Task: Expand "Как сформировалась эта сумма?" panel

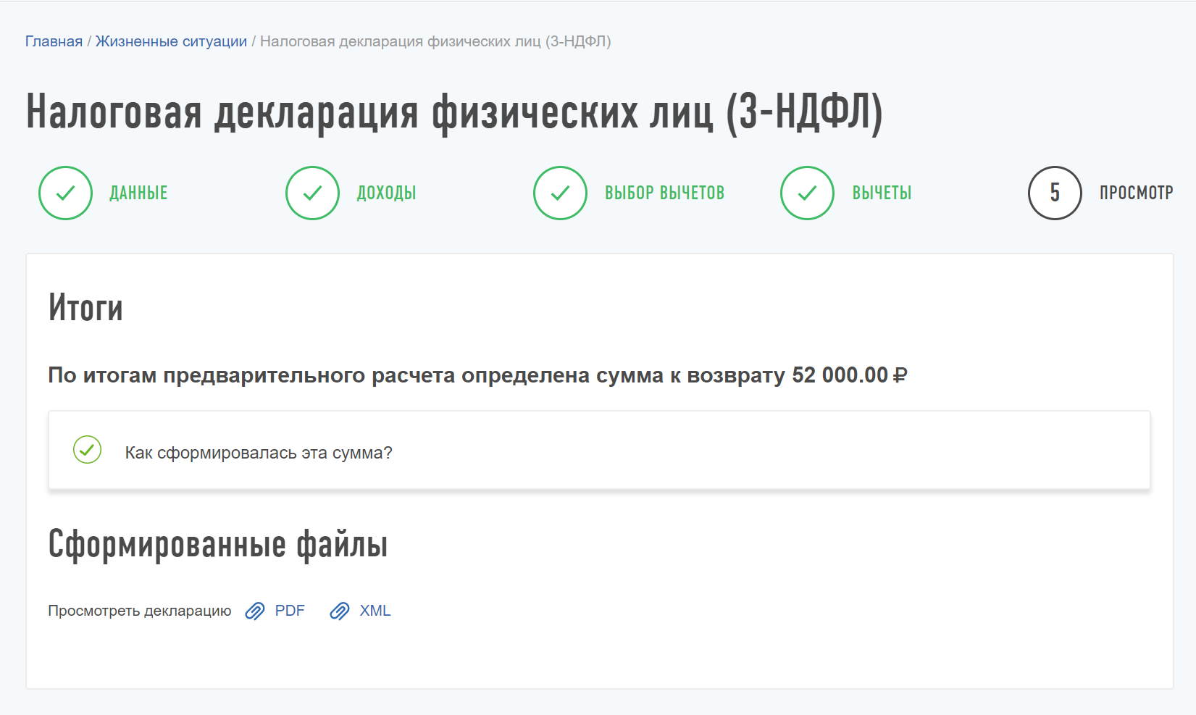Action: [259, 453]
